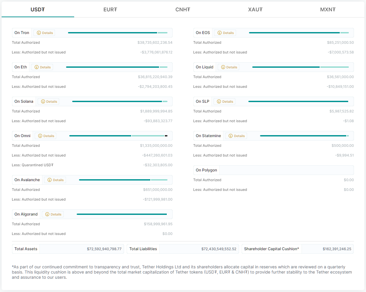Open Details info icon for On Tron
Viewport: 366px width, 292px height.
39,33
